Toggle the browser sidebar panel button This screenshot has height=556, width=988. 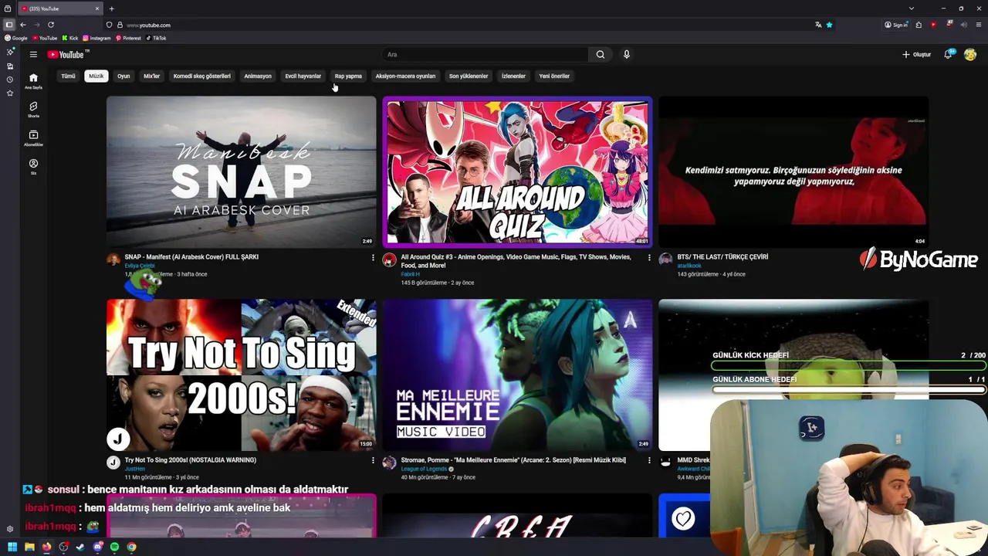[x=9, y=25]
